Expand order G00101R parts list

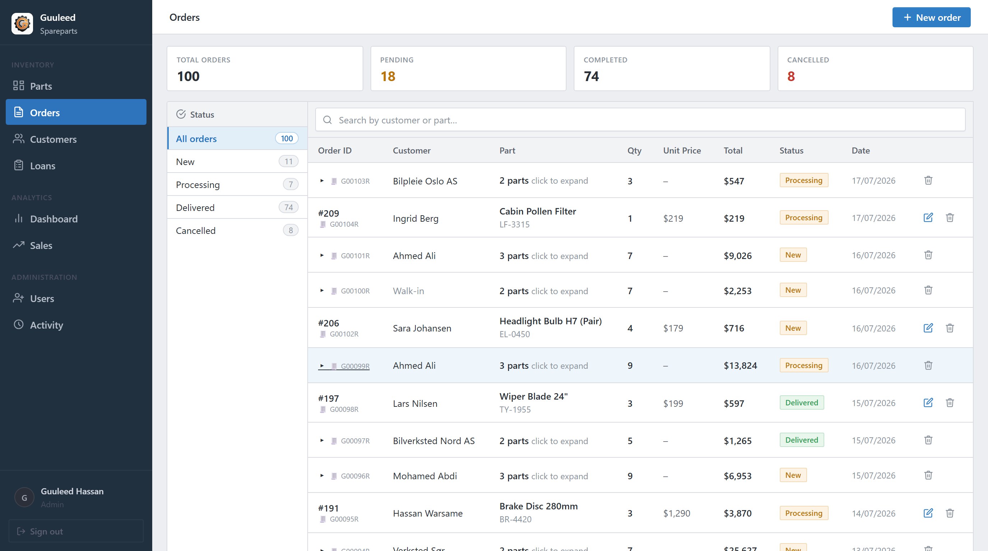(x=322, y=255)
